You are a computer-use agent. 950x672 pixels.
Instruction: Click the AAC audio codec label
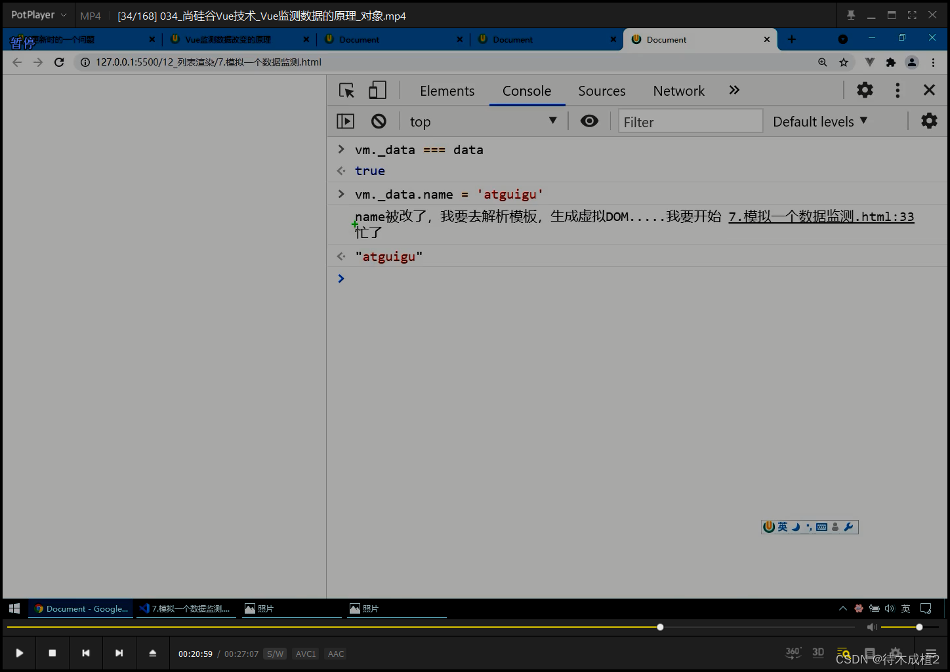coord(335,654)
